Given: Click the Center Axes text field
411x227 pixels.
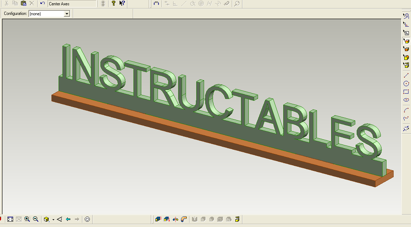Looking at the screenshot, I should click(x=72, y=4).
